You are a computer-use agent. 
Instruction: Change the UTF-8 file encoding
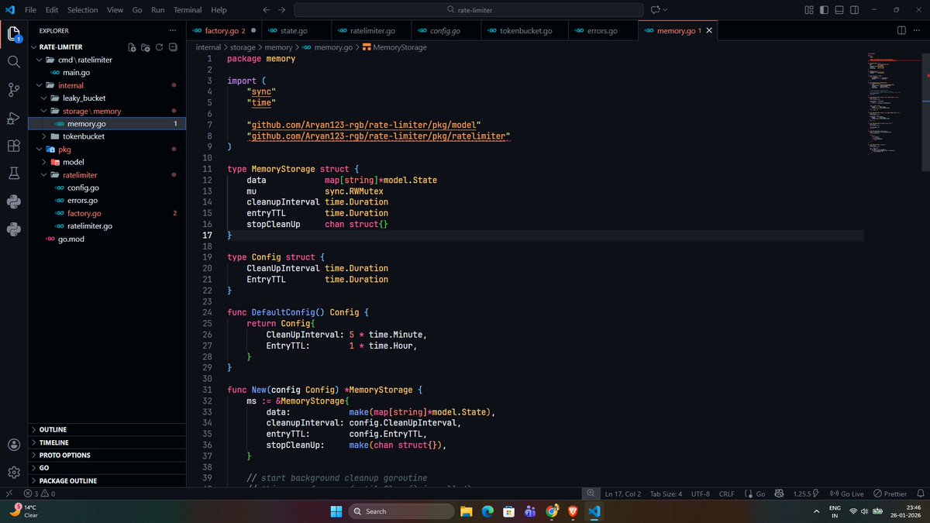[701, 494]
